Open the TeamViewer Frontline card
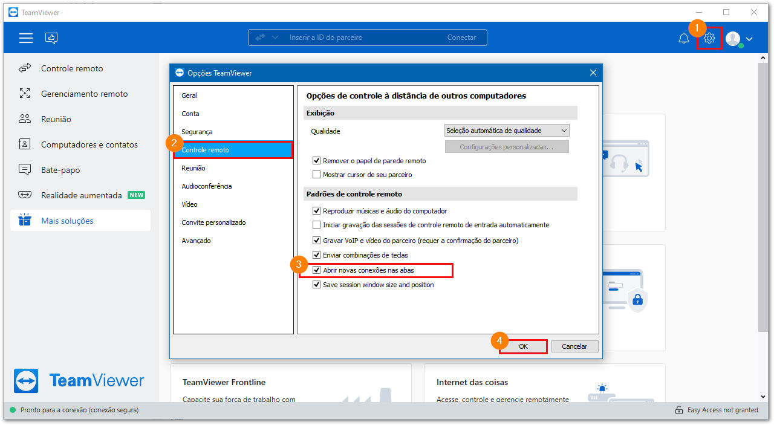This screenshot has width=774, height=425. [x=291, y=383]
